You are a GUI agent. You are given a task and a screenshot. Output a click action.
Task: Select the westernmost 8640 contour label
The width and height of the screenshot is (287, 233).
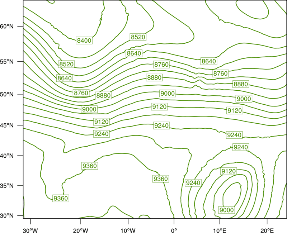(x=65, y=78)
